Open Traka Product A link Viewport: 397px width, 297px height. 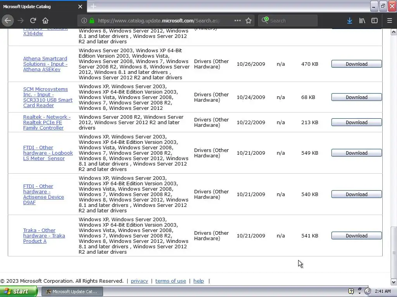[x=44, y=236]
